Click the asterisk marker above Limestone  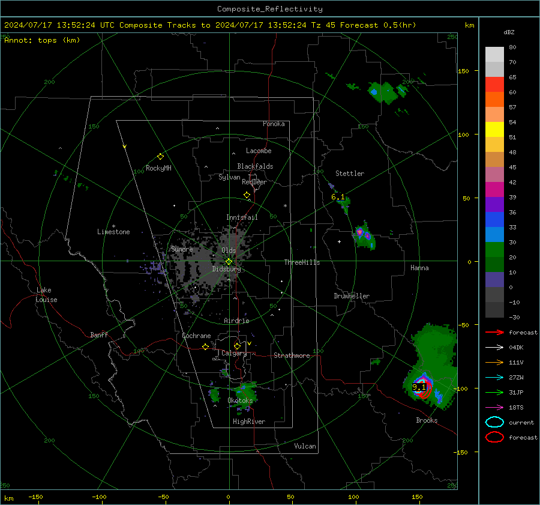tap(113, 226)
